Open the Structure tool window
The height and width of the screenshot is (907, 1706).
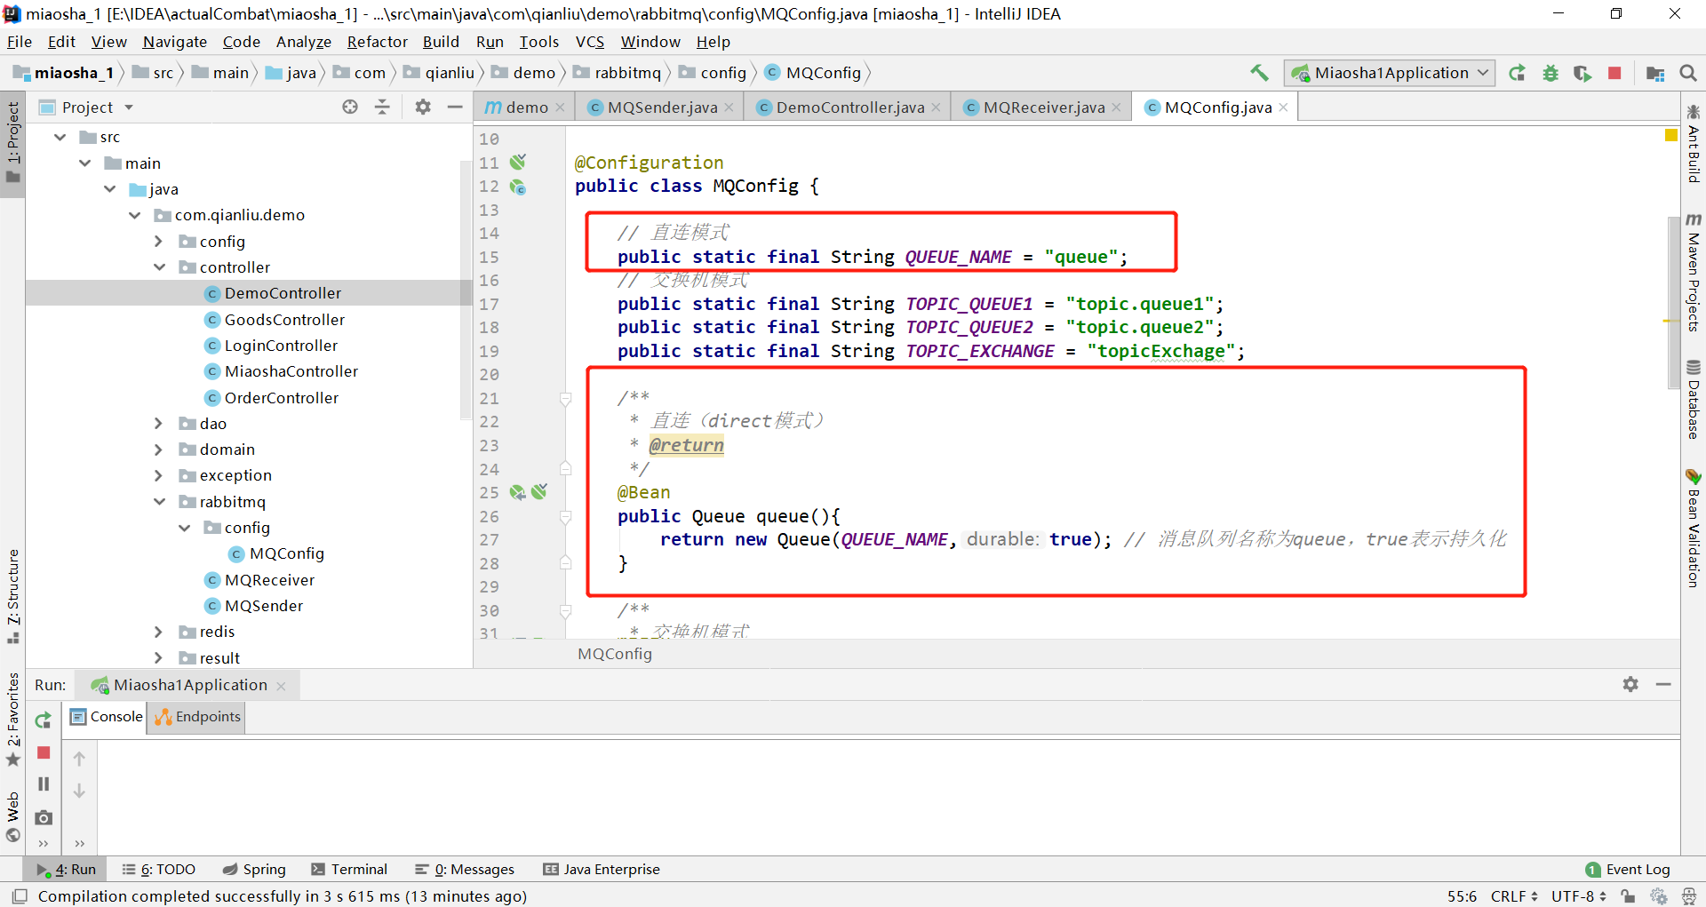click(x=13, y=597)
